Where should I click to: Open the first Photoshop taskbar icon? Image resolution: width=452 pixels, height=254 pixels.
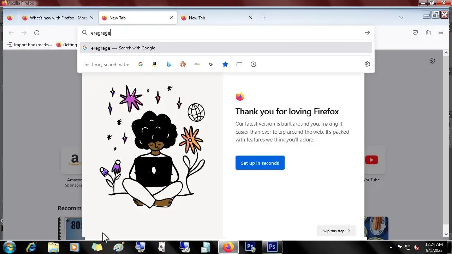click(x=250, y=247)
